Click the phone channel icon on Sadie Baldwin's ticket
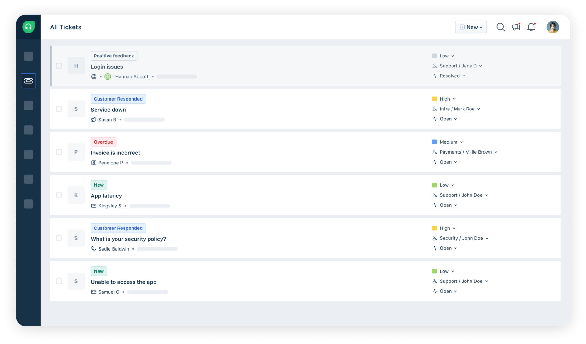The image size is (586, 344). [93, 249]
